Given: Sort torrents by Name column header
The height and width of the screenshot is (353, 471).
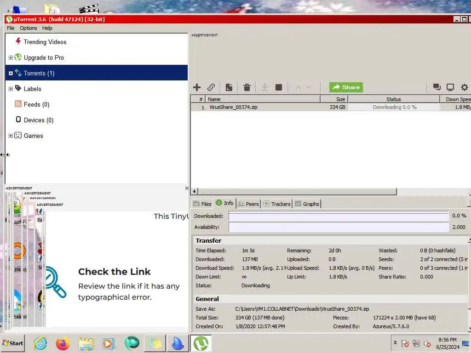Looking at the screenshot, I should pyautogui.click(x=263, y=99).
